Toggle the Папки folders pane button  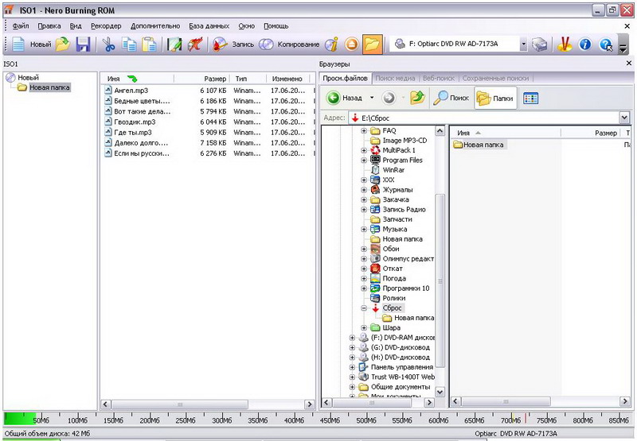(x=495, y=98)
